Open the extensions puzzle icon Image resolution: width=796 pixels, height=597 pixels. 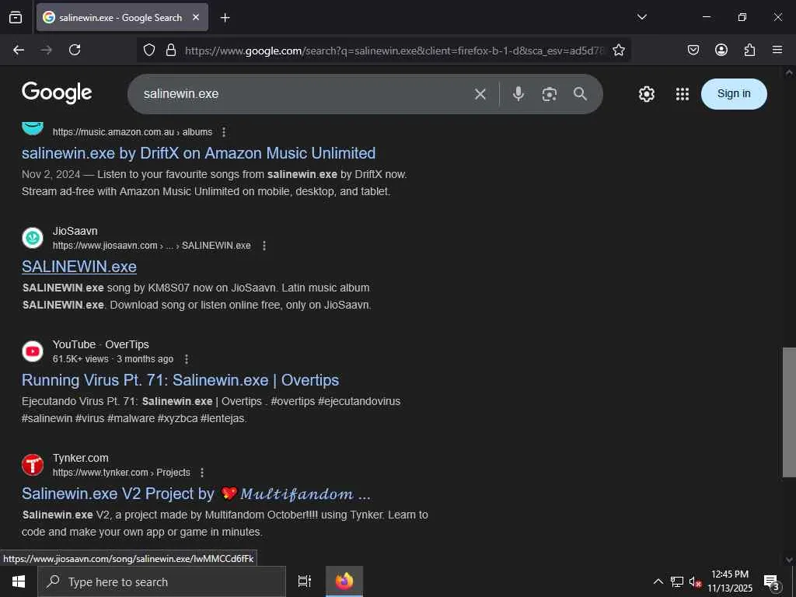(749, 50)
